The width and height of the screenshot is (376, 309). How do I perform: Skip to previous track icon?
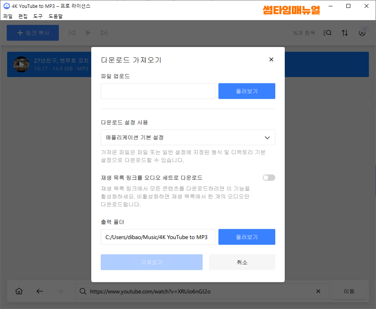(72, 33)
